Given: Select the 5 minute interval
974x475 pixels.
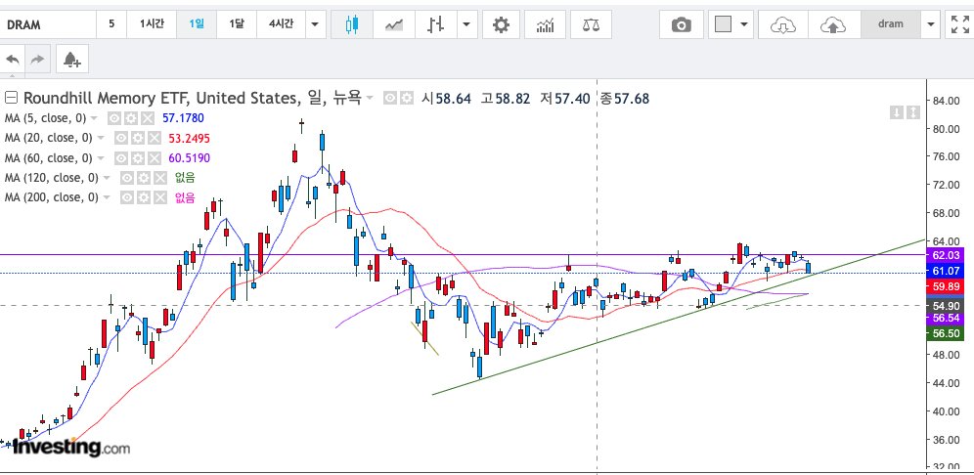Looking at the screenshot, I should 111,24.
